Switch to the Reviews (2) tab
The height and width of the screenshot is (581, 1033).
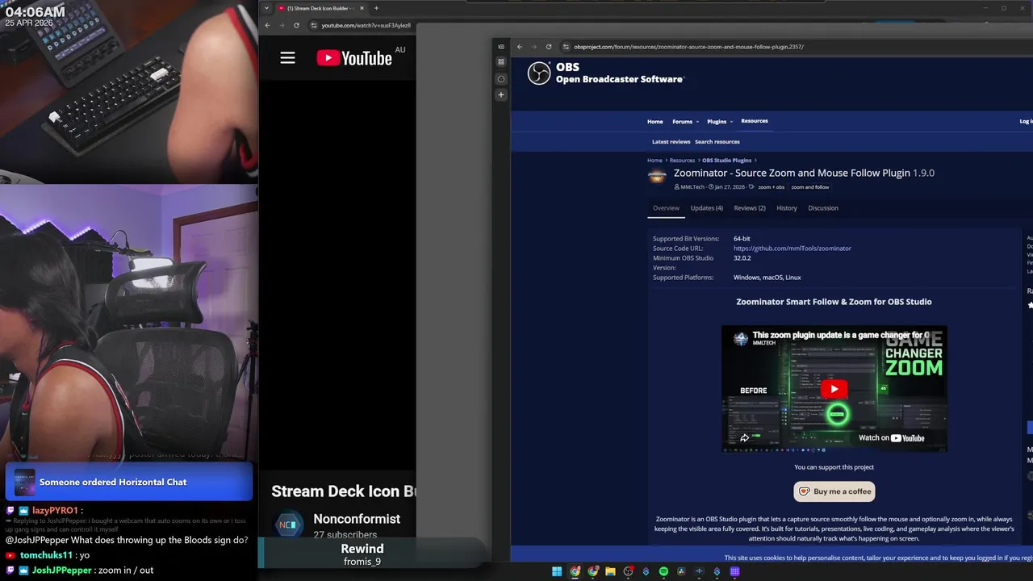pos(750,208)
